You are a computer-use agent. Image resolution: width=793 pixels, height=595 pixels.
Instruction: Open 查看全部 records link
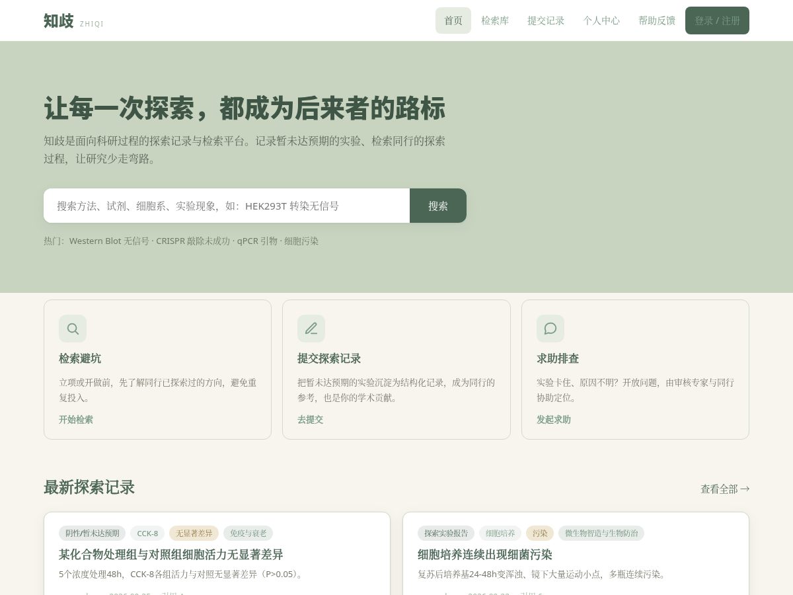725,489
